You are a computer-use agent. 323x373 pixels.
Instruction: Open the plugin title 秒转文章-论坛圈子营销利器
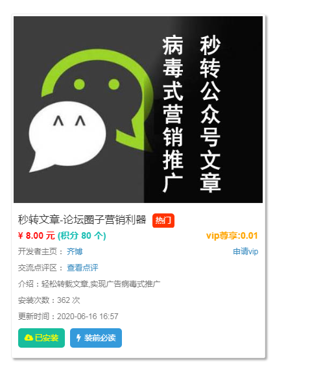[82, 219]
